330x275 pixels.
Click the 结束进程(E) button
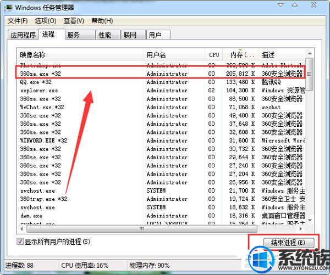click(289, 243)
